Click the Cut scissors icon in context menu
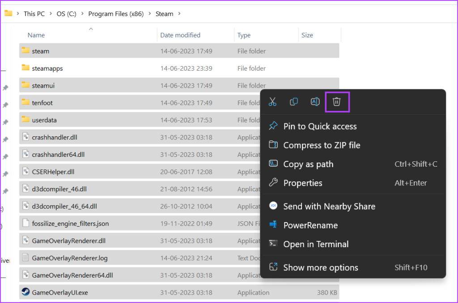Viewport: 458px width, 303px height. tap(272, 102)
